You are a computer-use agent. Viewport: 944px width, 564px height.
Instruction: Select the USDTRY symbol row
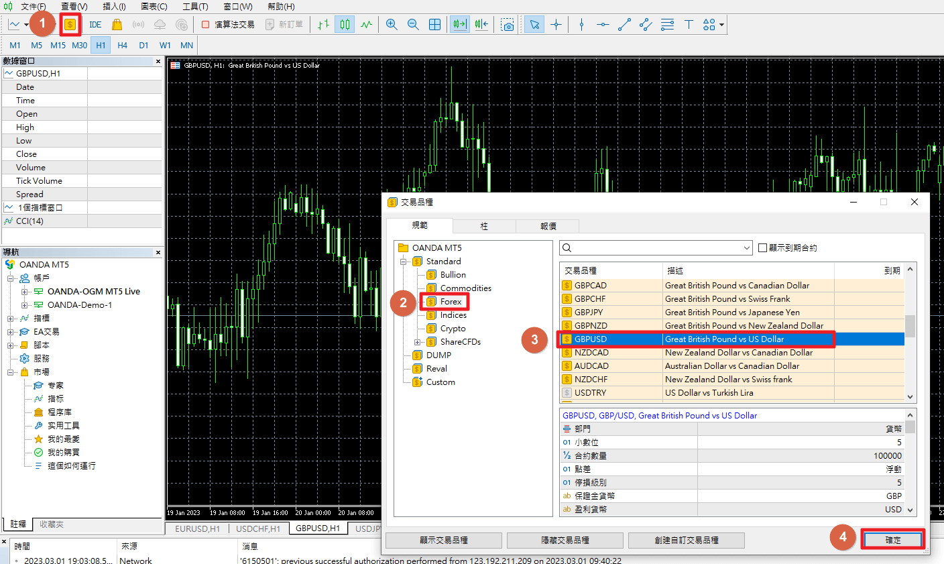[x=732, y=393]
